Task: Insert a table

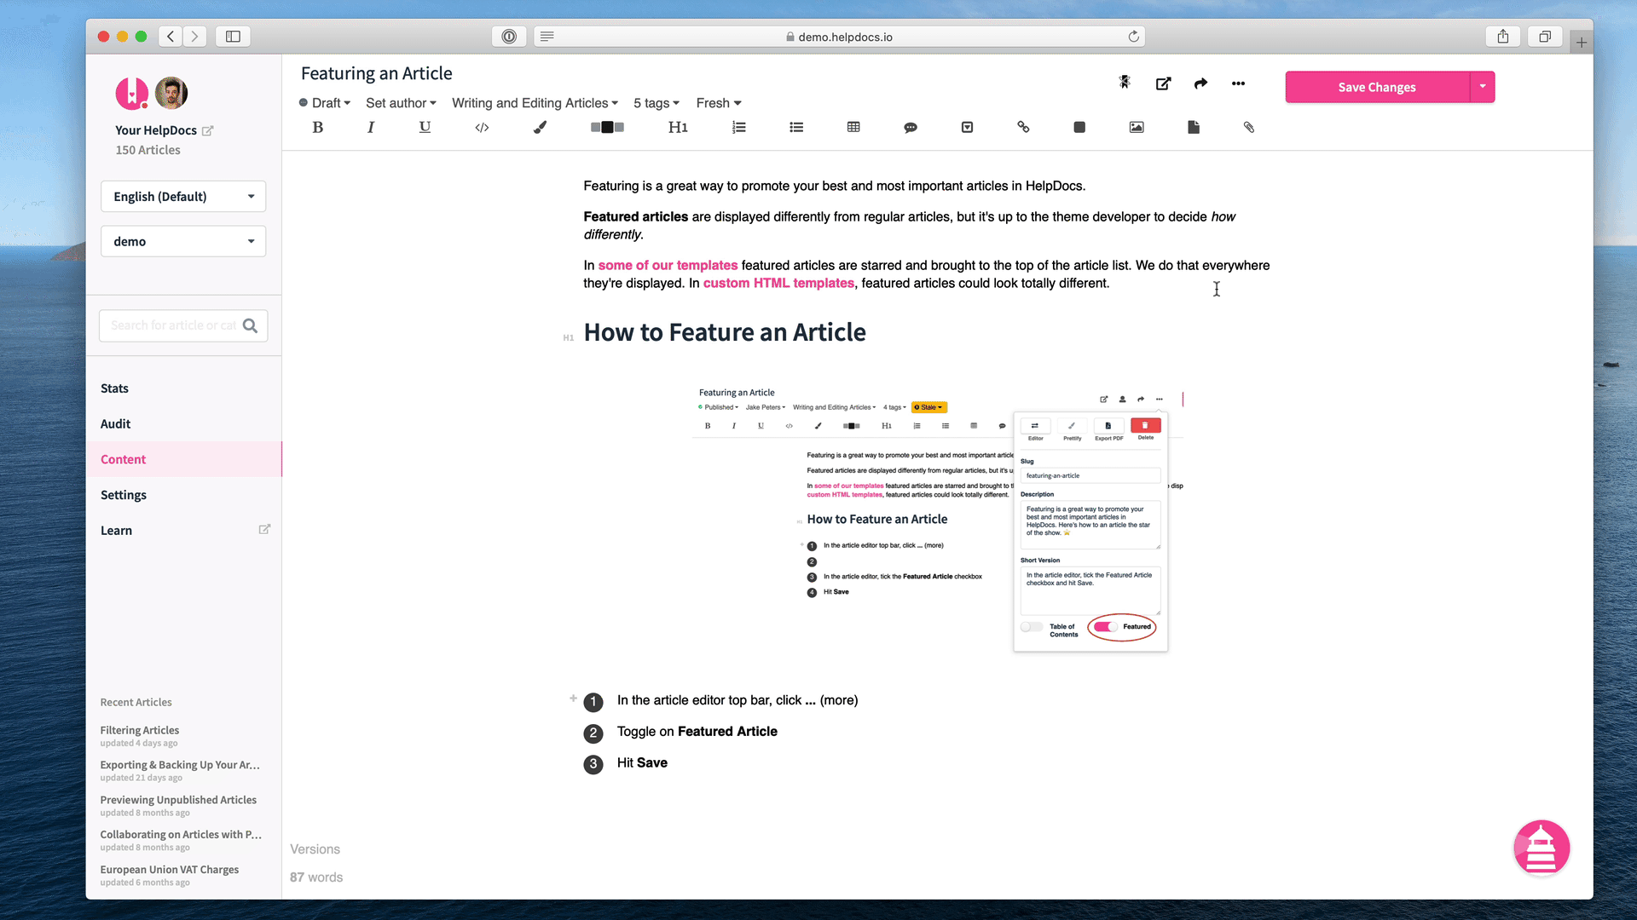Action: tap(853, 127)
